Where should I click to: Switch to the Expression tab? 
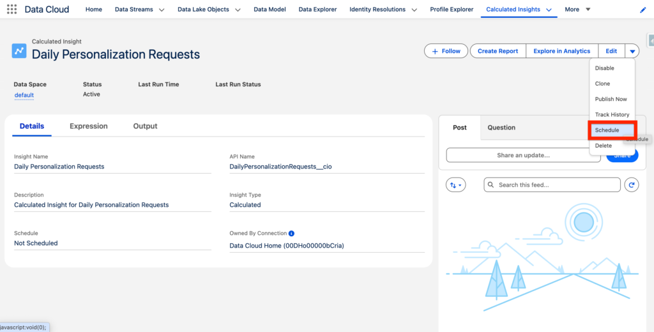pyautogui.click(x=89, y=126)
